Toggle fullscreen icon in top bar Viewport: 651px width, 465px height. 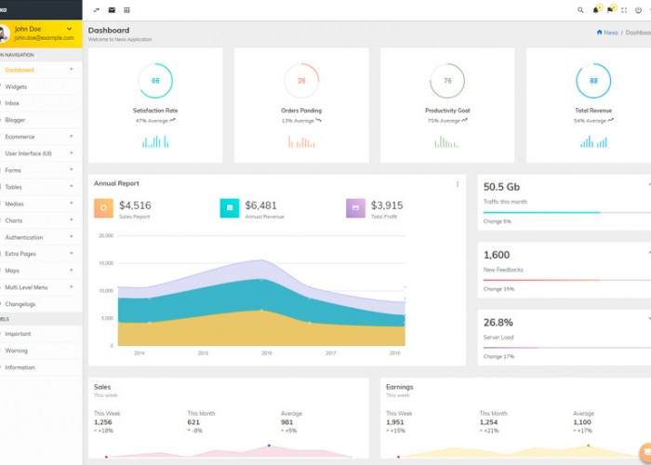(624, 10)
